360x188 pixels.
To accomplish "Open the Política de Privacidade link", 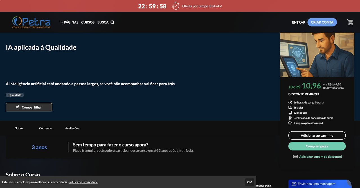I will click(83, 182).
